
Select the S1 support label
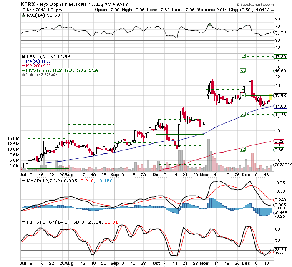243,114
